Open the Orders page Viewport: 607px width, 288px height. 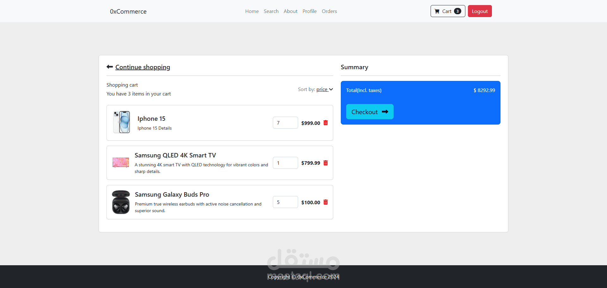[329, 11]
